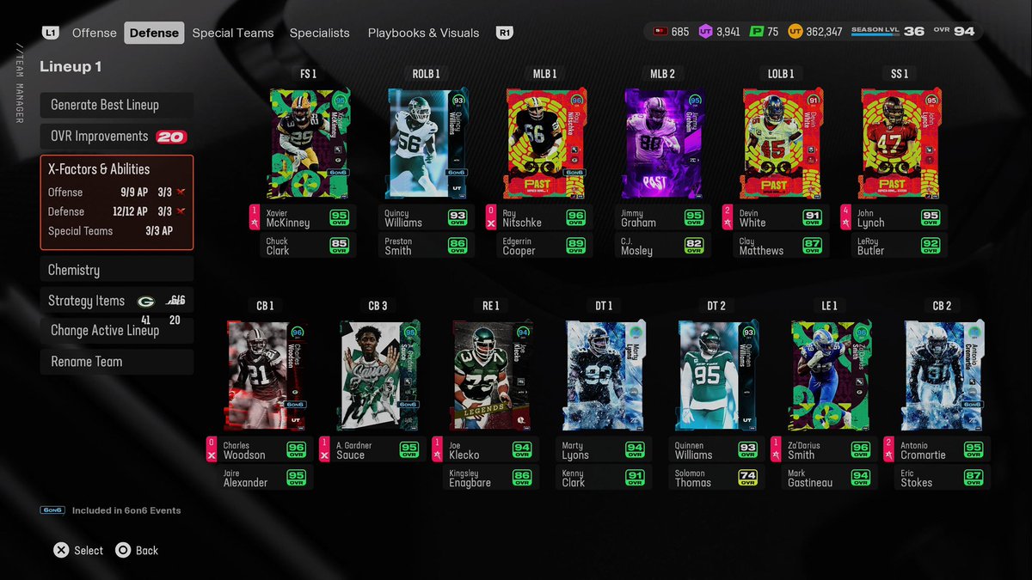Open the Defense tab
This screenshot has height=580, width=1032.
click(x=154, y=33)
